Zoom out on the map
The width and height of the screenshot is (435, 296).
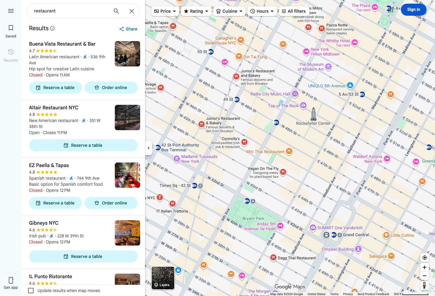[x=424, y=276]
